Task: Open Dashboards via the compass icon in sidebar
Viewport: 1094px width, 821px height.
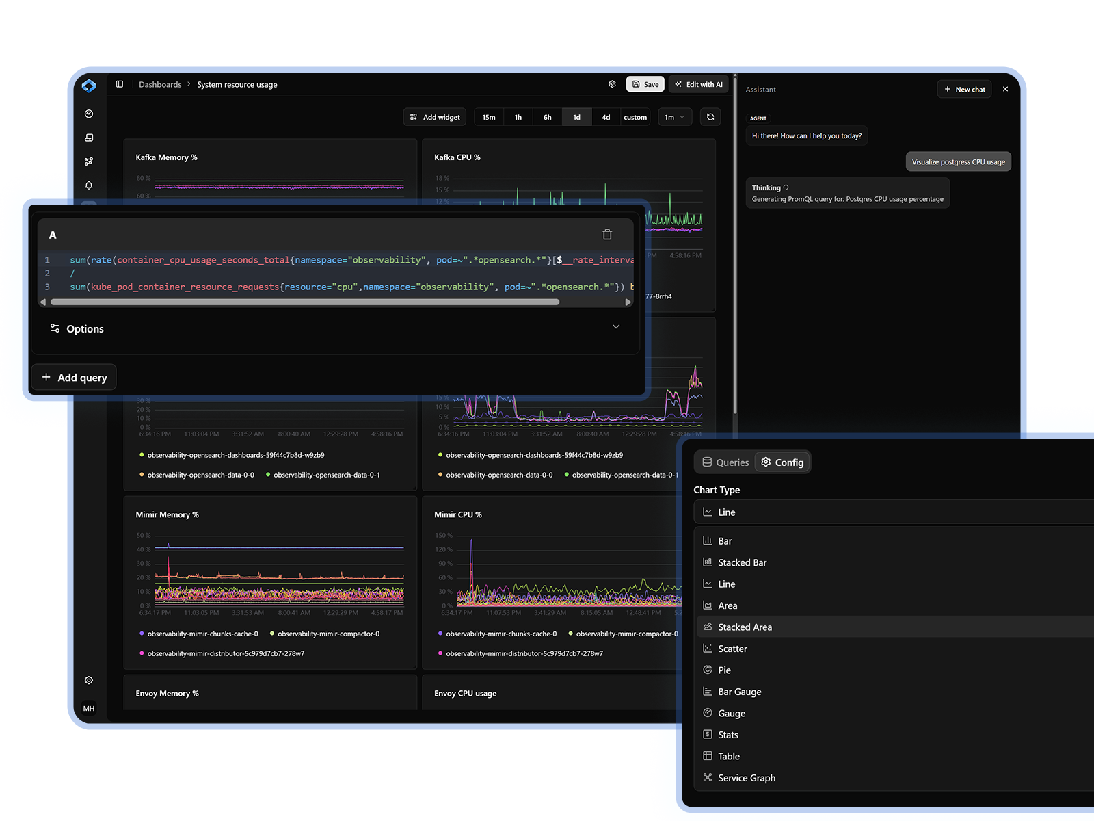Action: 89,114
